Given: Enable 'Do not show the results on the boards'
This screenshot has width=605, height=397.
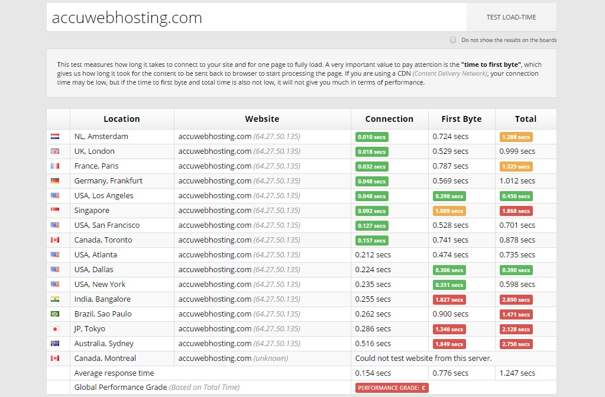Looking at the screenshot, I should click(452, 40).
